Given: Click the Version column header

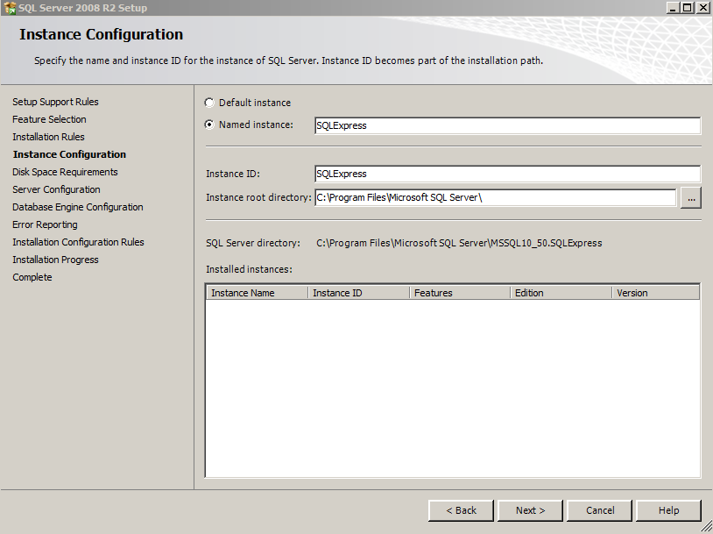Looking at the screenshot, I should 656,293.
